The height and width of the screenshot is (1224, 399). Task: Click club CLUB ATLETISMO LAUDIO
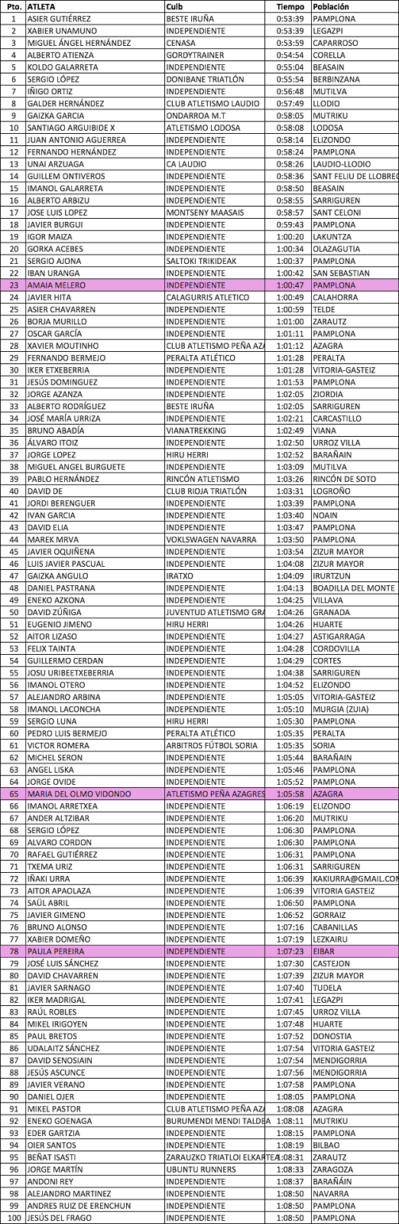212,103
